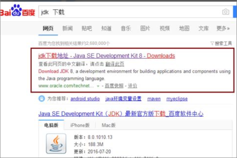Open the jdk下载地址 Java SE Downloads result
Screen dimensions: 237x158
(107, 56)
